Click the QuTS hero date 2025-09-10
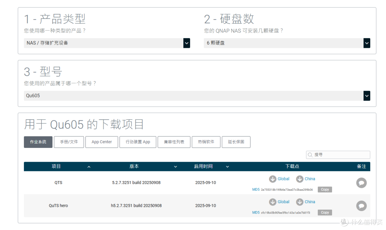 (x=206, y=206)
